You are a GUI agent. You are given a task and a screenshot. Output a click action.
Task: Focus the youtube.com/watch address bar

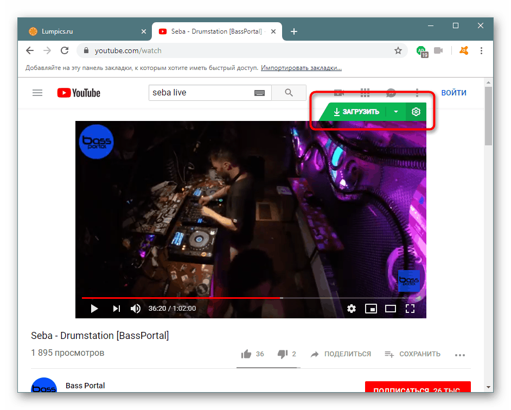242,50
